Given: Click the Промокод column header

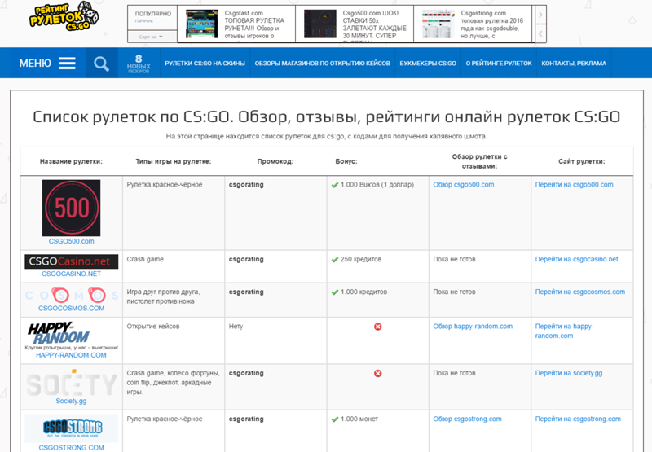Looking at the screenshot, I should click(x=275, y=161).
